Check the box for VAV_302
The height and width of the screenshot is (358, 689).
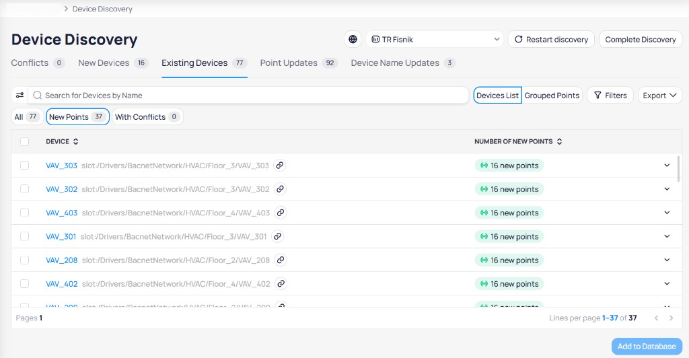[25, 189]
